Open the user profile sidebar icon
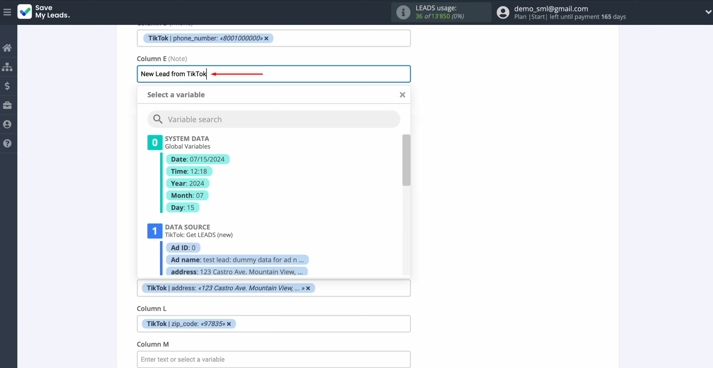 click(7, 124)
